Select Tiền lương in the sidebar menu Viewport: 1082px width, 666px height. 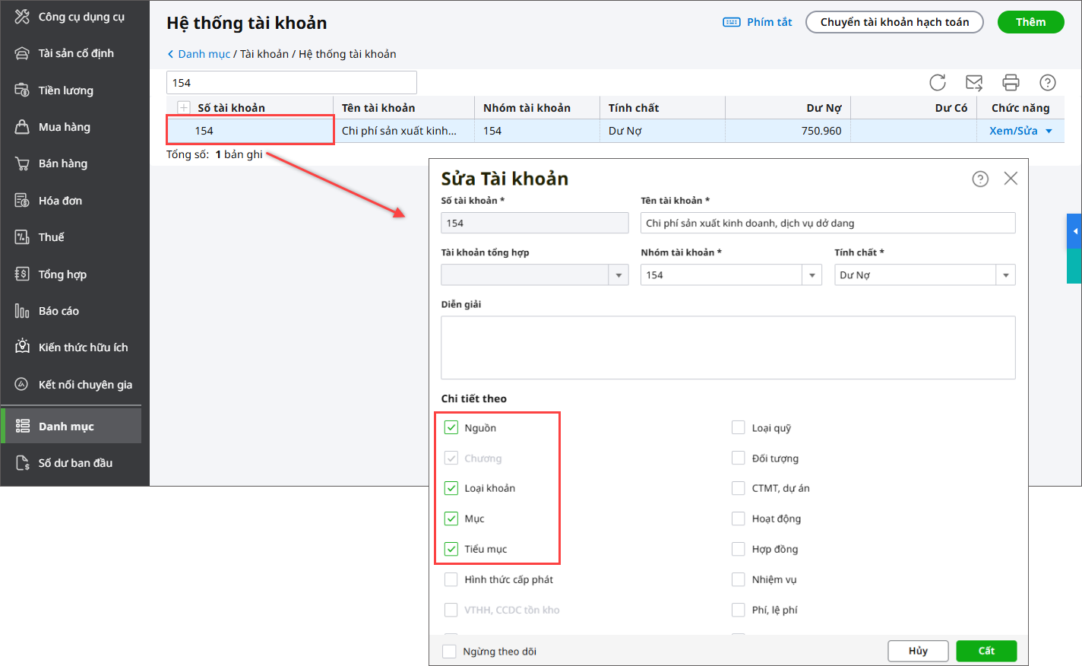point(66,90)
